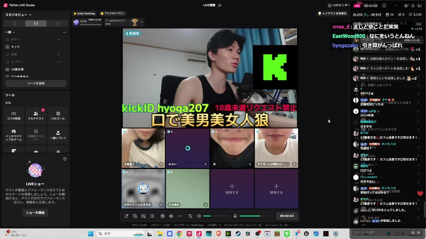Expand the game stream mission trophy dropdown

(x=142, y=22)
